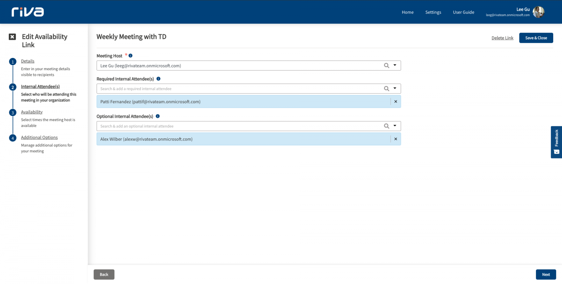The image size is (562, 284).
Task: Click the Save & Close button
Action: [536, 38]
